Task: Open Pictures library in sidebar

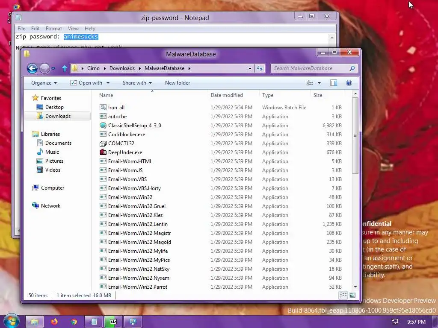Action: (x=54, y=161)
